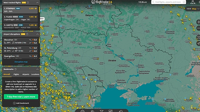Click the slash shortcut icon in search box
Image resolution: width=200 pixels, height=112 pixels.
(184, 2)
